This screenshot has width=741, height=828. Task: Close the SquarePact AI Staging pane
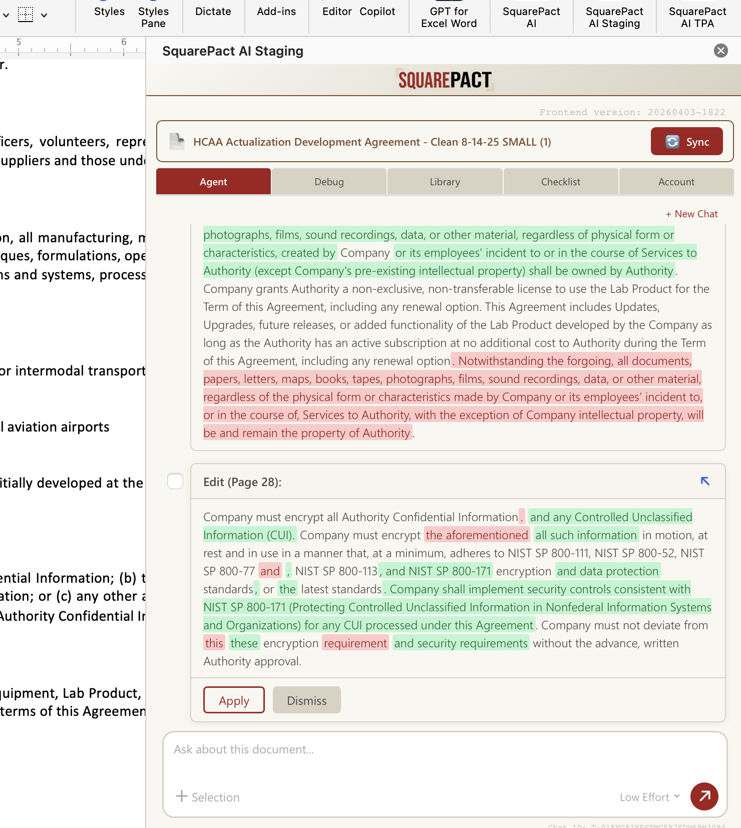point(721,51)
